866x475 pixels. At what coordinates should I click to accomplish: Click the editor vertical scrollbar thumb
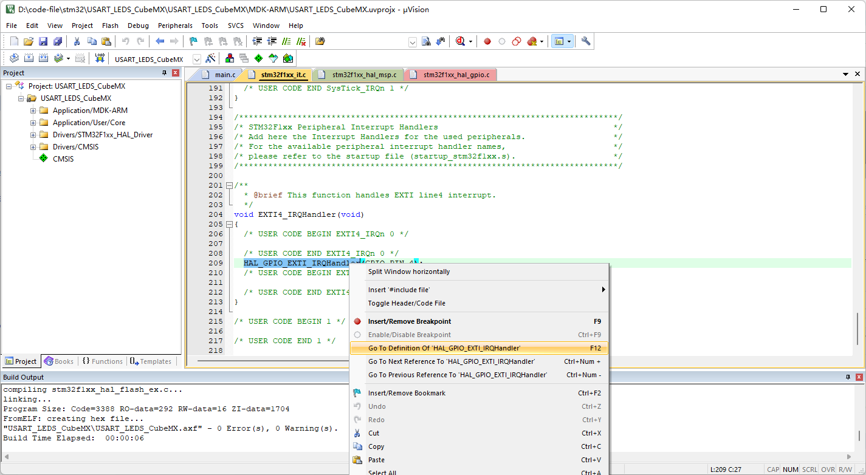click(858, 328)
